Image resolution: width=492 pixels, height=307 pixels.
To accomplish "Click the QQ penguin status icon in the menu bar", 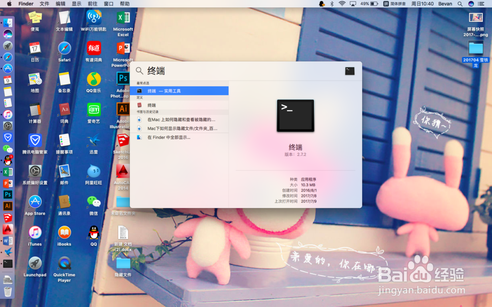I will [x=322, y=4].
